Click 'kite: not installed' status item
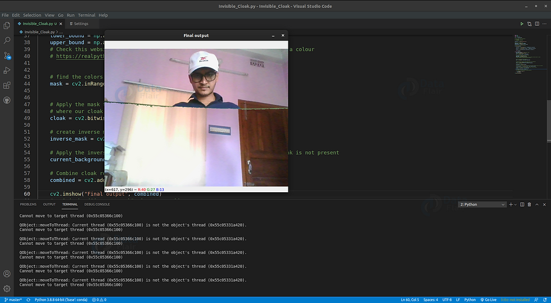551x303 pixels. click(516, 300)
